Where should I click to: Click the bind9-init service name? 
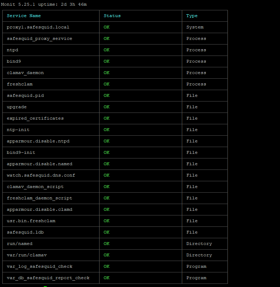[x=21, y=152]
